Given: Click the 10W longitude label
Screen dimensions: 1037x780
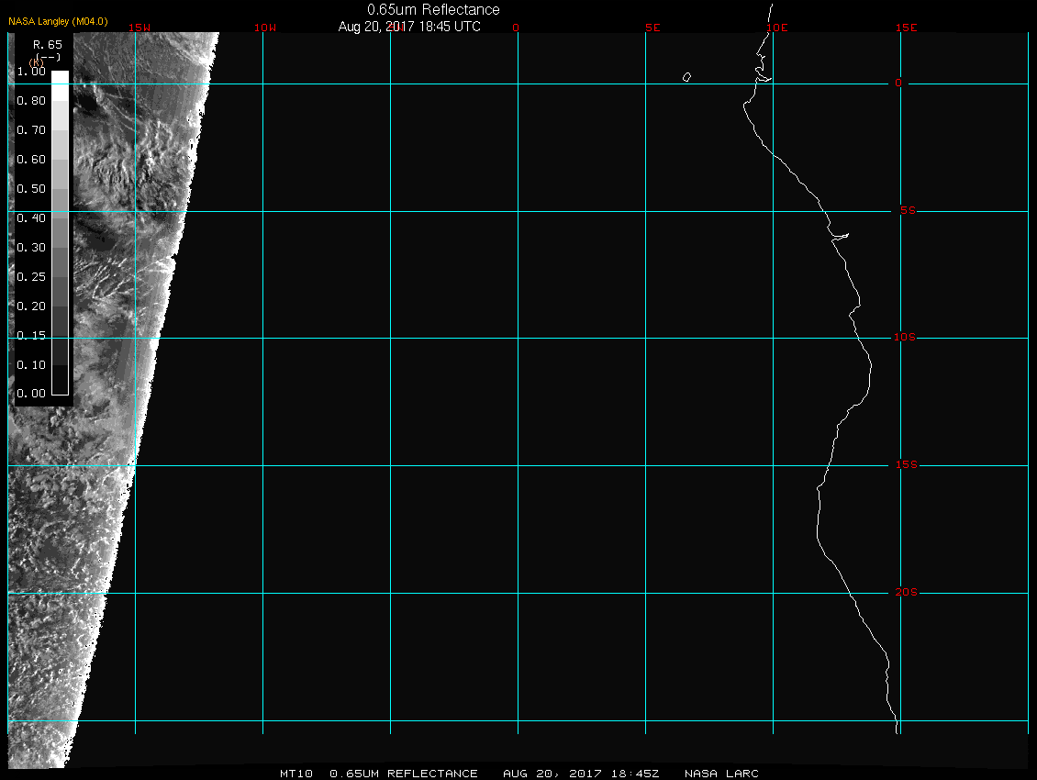Looking at the screenshot, I should click(x=264, y=28).
